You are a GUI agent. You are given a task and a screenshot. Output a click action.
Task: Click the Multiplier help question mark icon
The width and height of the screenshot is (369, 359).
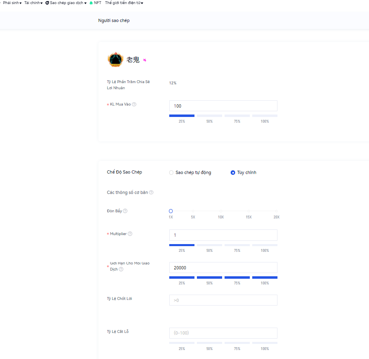(x=130, y=234)
